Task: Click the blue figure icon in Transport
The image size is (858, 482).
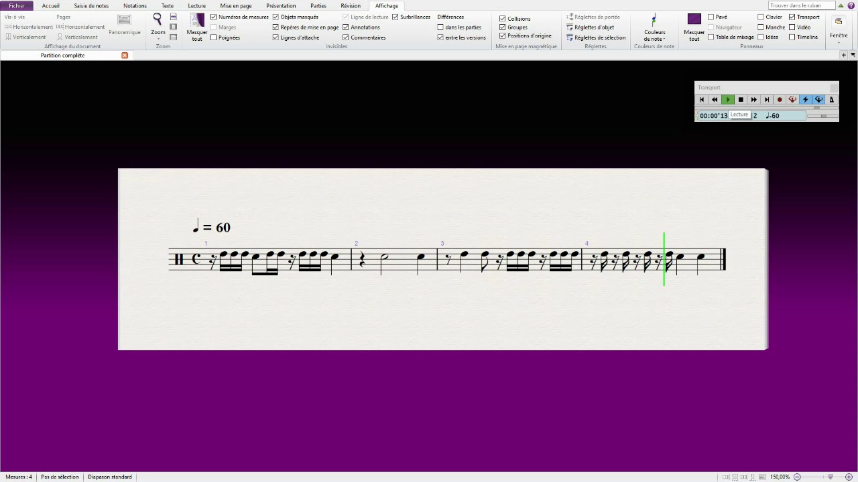Action: click(x=818, y=100)
